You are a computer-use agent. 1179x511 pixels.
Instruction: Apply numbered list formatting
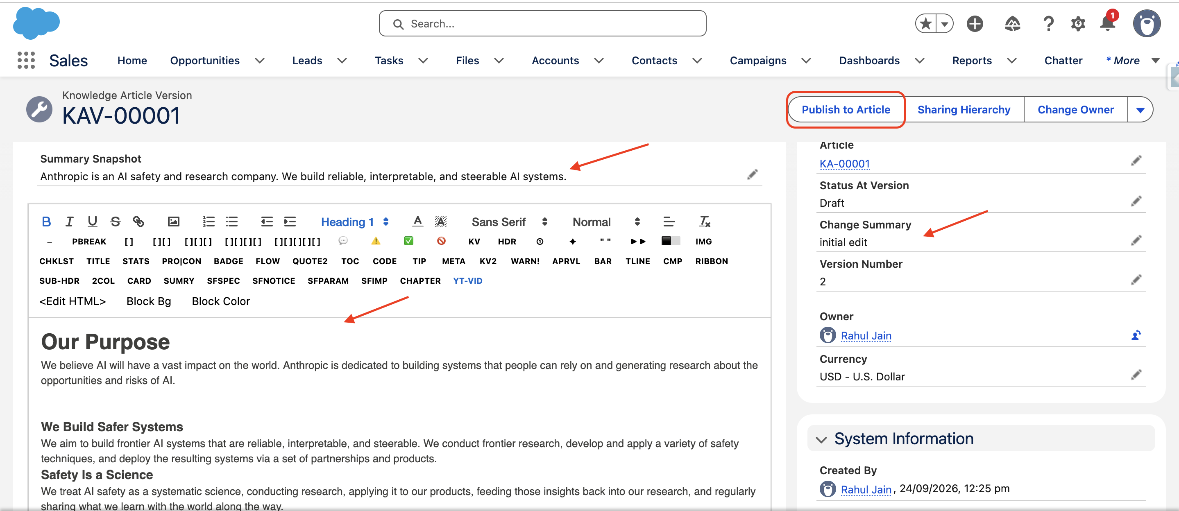209,222
